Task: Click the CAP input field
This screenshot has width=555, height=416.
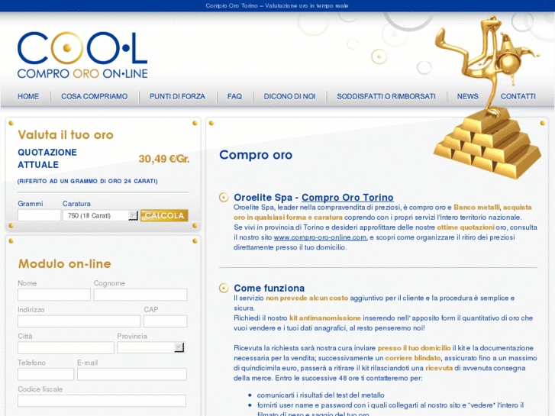Action: [x=166, y=321]
